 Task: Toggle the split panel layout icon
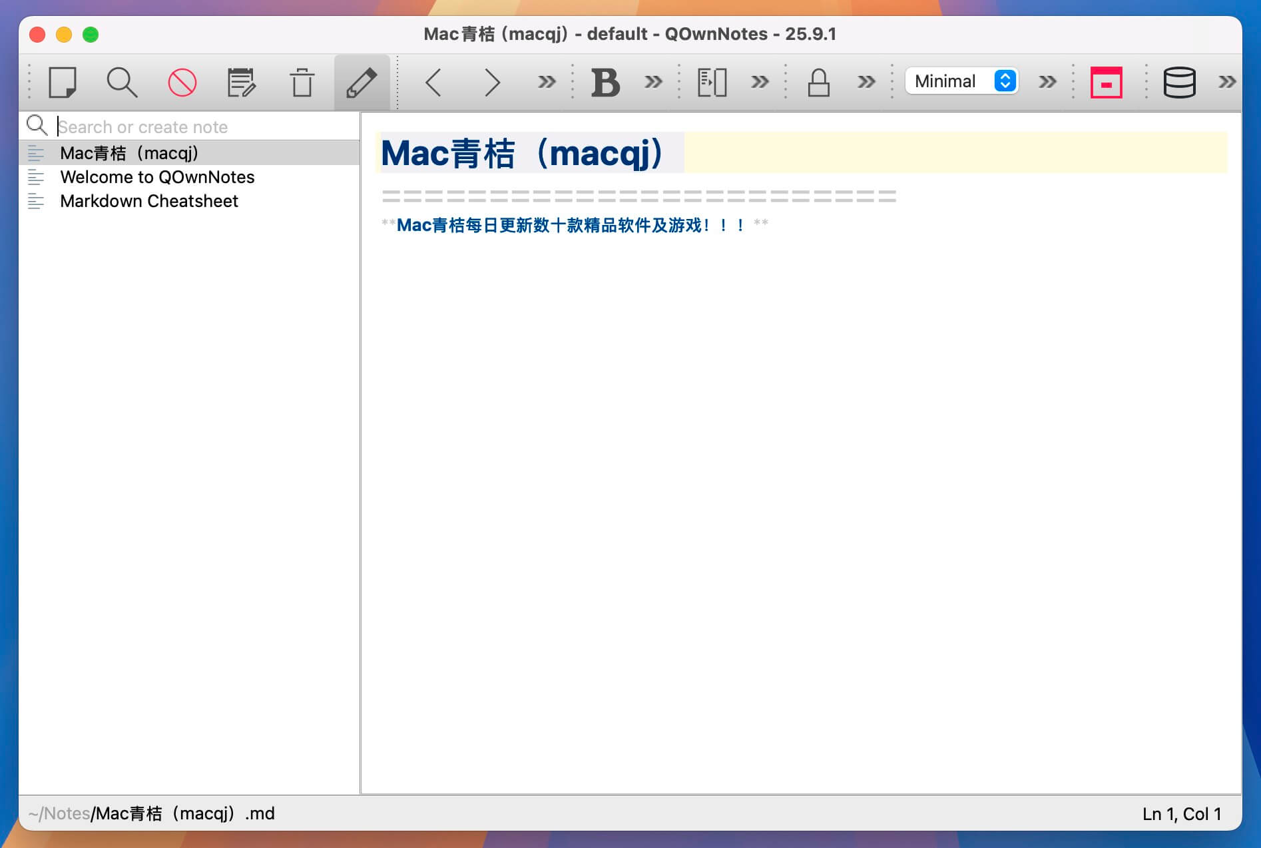tap(712, 83)
